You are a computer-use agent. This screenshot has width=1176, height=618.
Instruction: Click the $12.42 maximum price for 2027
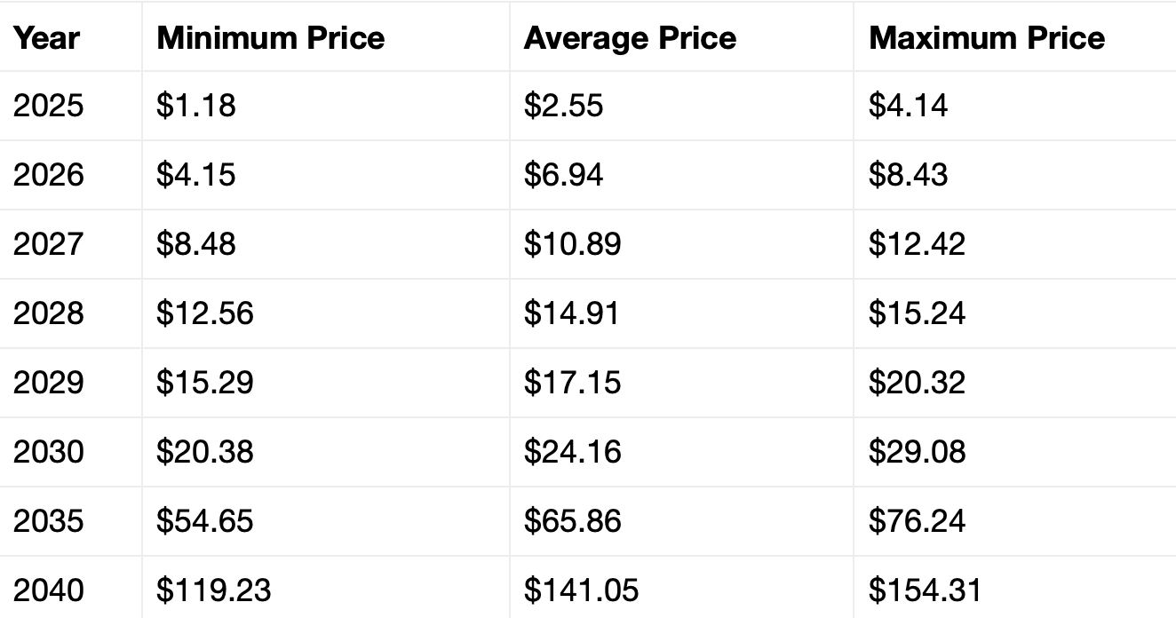(x=917, y=244)
